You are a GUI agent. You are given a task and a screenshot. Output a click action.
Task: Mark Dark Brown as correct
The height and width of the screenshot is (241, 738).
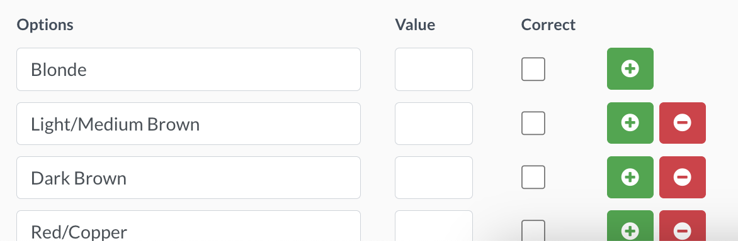[x=533, y=177]
